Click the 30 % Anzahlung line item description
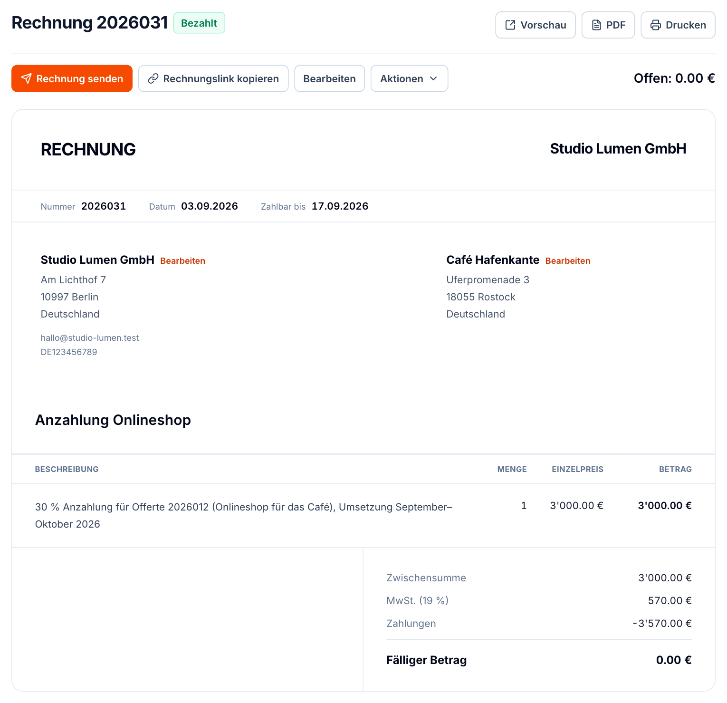The image size is (727, 703). point(244,516)
